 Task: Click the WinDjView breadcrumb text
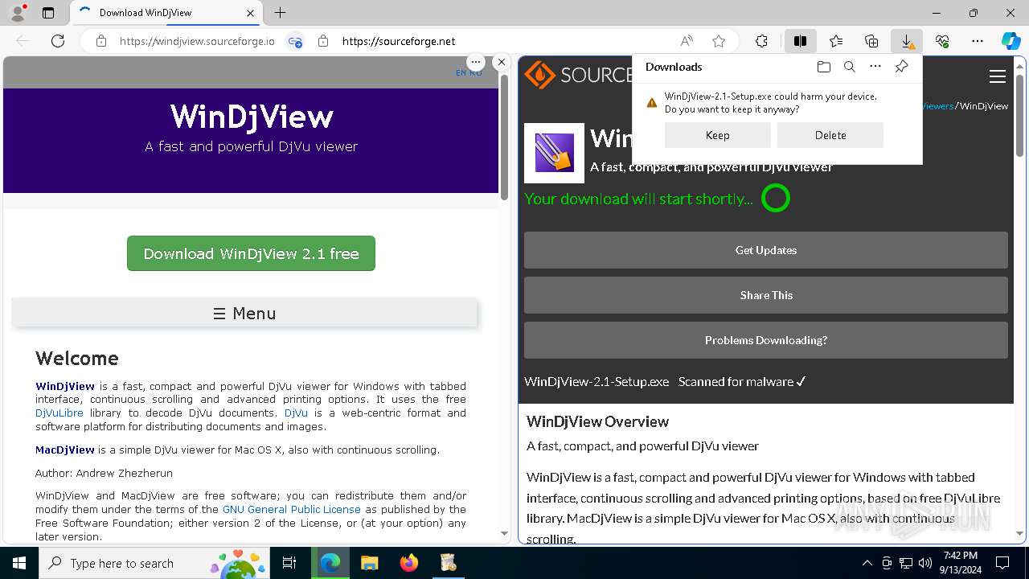coord(984,106)
